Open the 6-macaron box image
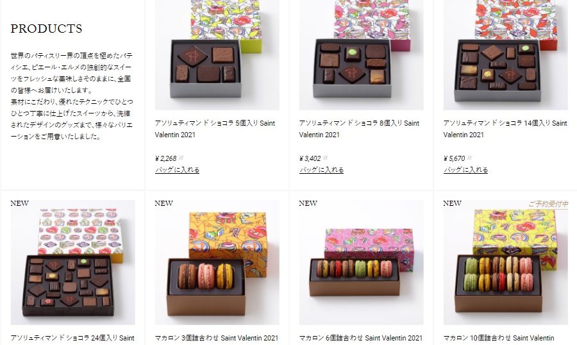 point(362,262)
